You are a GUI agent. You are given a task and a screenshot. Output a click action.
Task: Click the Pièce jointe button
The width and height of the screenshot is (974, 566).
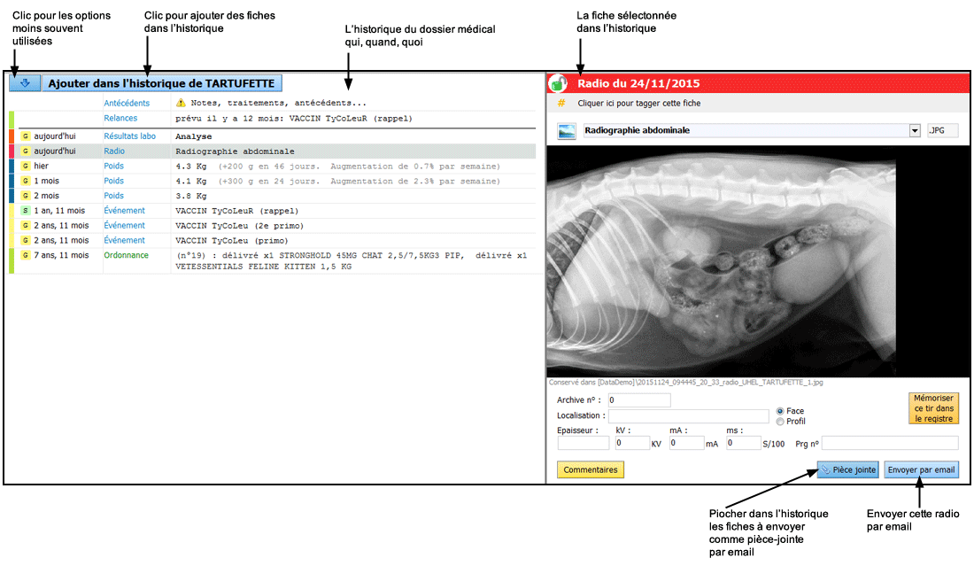click(848, 469)
